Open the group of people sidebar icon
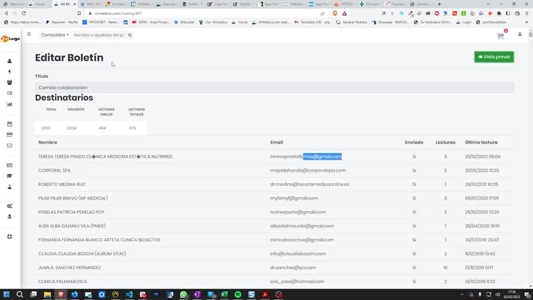 (x=9, y=83)
